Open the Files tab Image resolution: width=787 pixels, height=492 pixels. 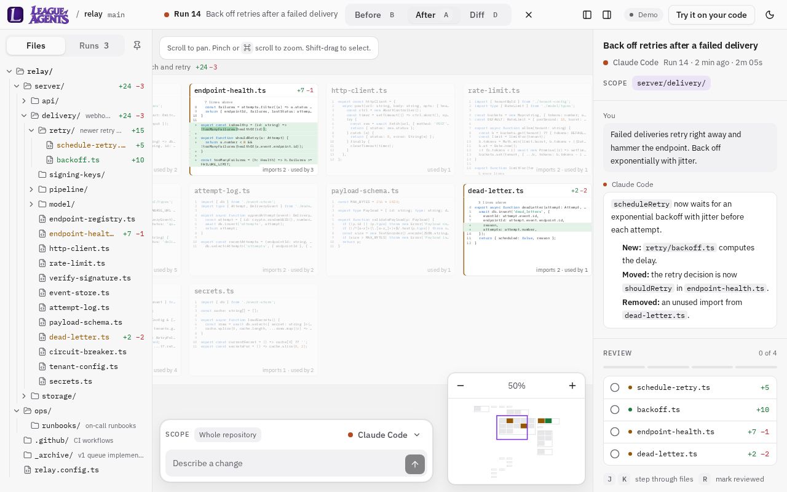36,46
